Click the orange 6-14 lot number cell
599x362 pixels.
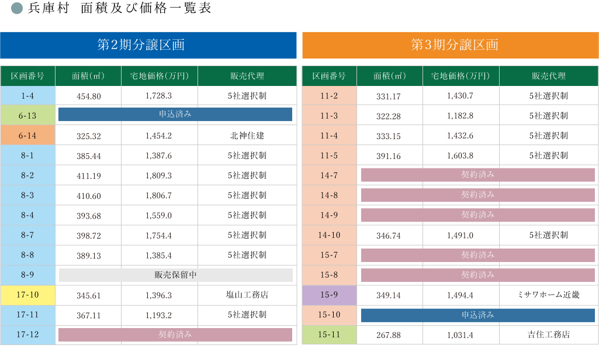click(27, 136)
